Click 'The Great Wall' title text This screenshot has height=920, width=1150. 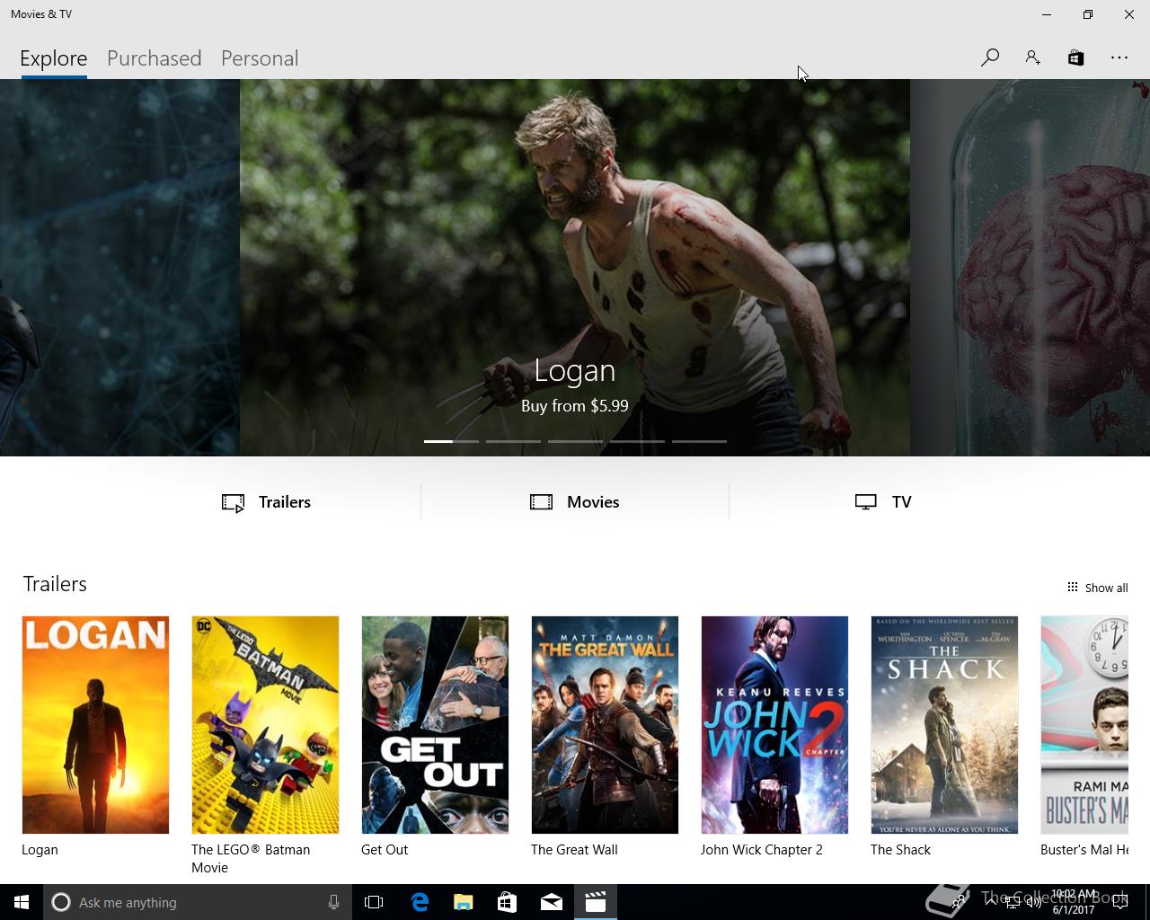point(574,850)
